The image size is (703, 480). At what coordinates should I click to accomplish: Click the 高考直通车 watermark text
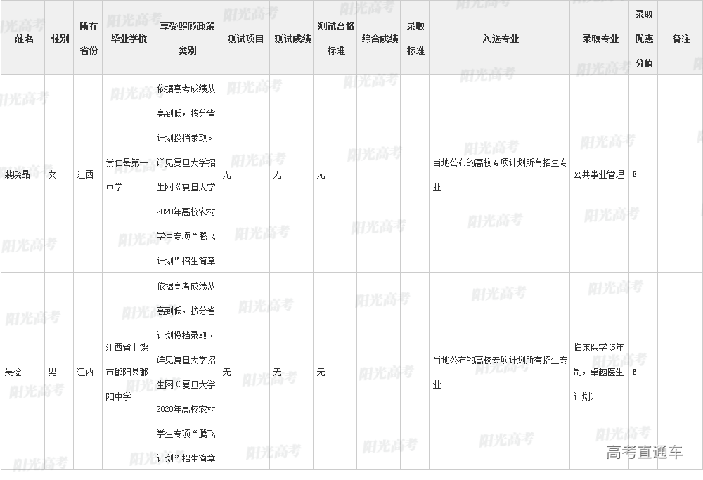click(644, 453)
